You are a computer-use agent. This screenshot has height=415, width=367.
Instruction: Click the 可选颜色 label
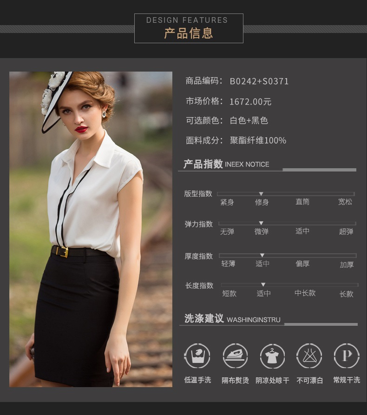point(204,120)
